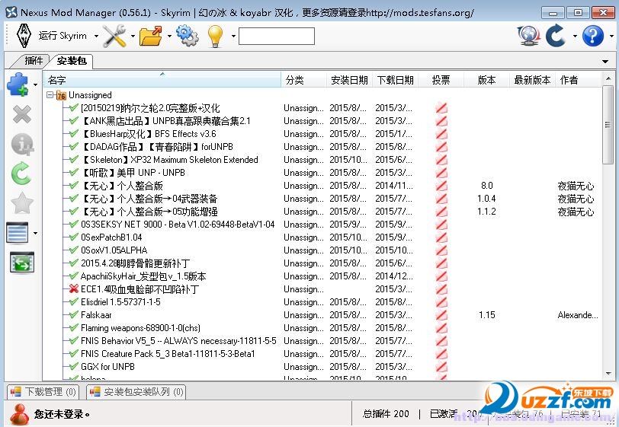Launch the game with the Skyrim logo icon
The image size is (619, 427).
[x=24, y=36]
